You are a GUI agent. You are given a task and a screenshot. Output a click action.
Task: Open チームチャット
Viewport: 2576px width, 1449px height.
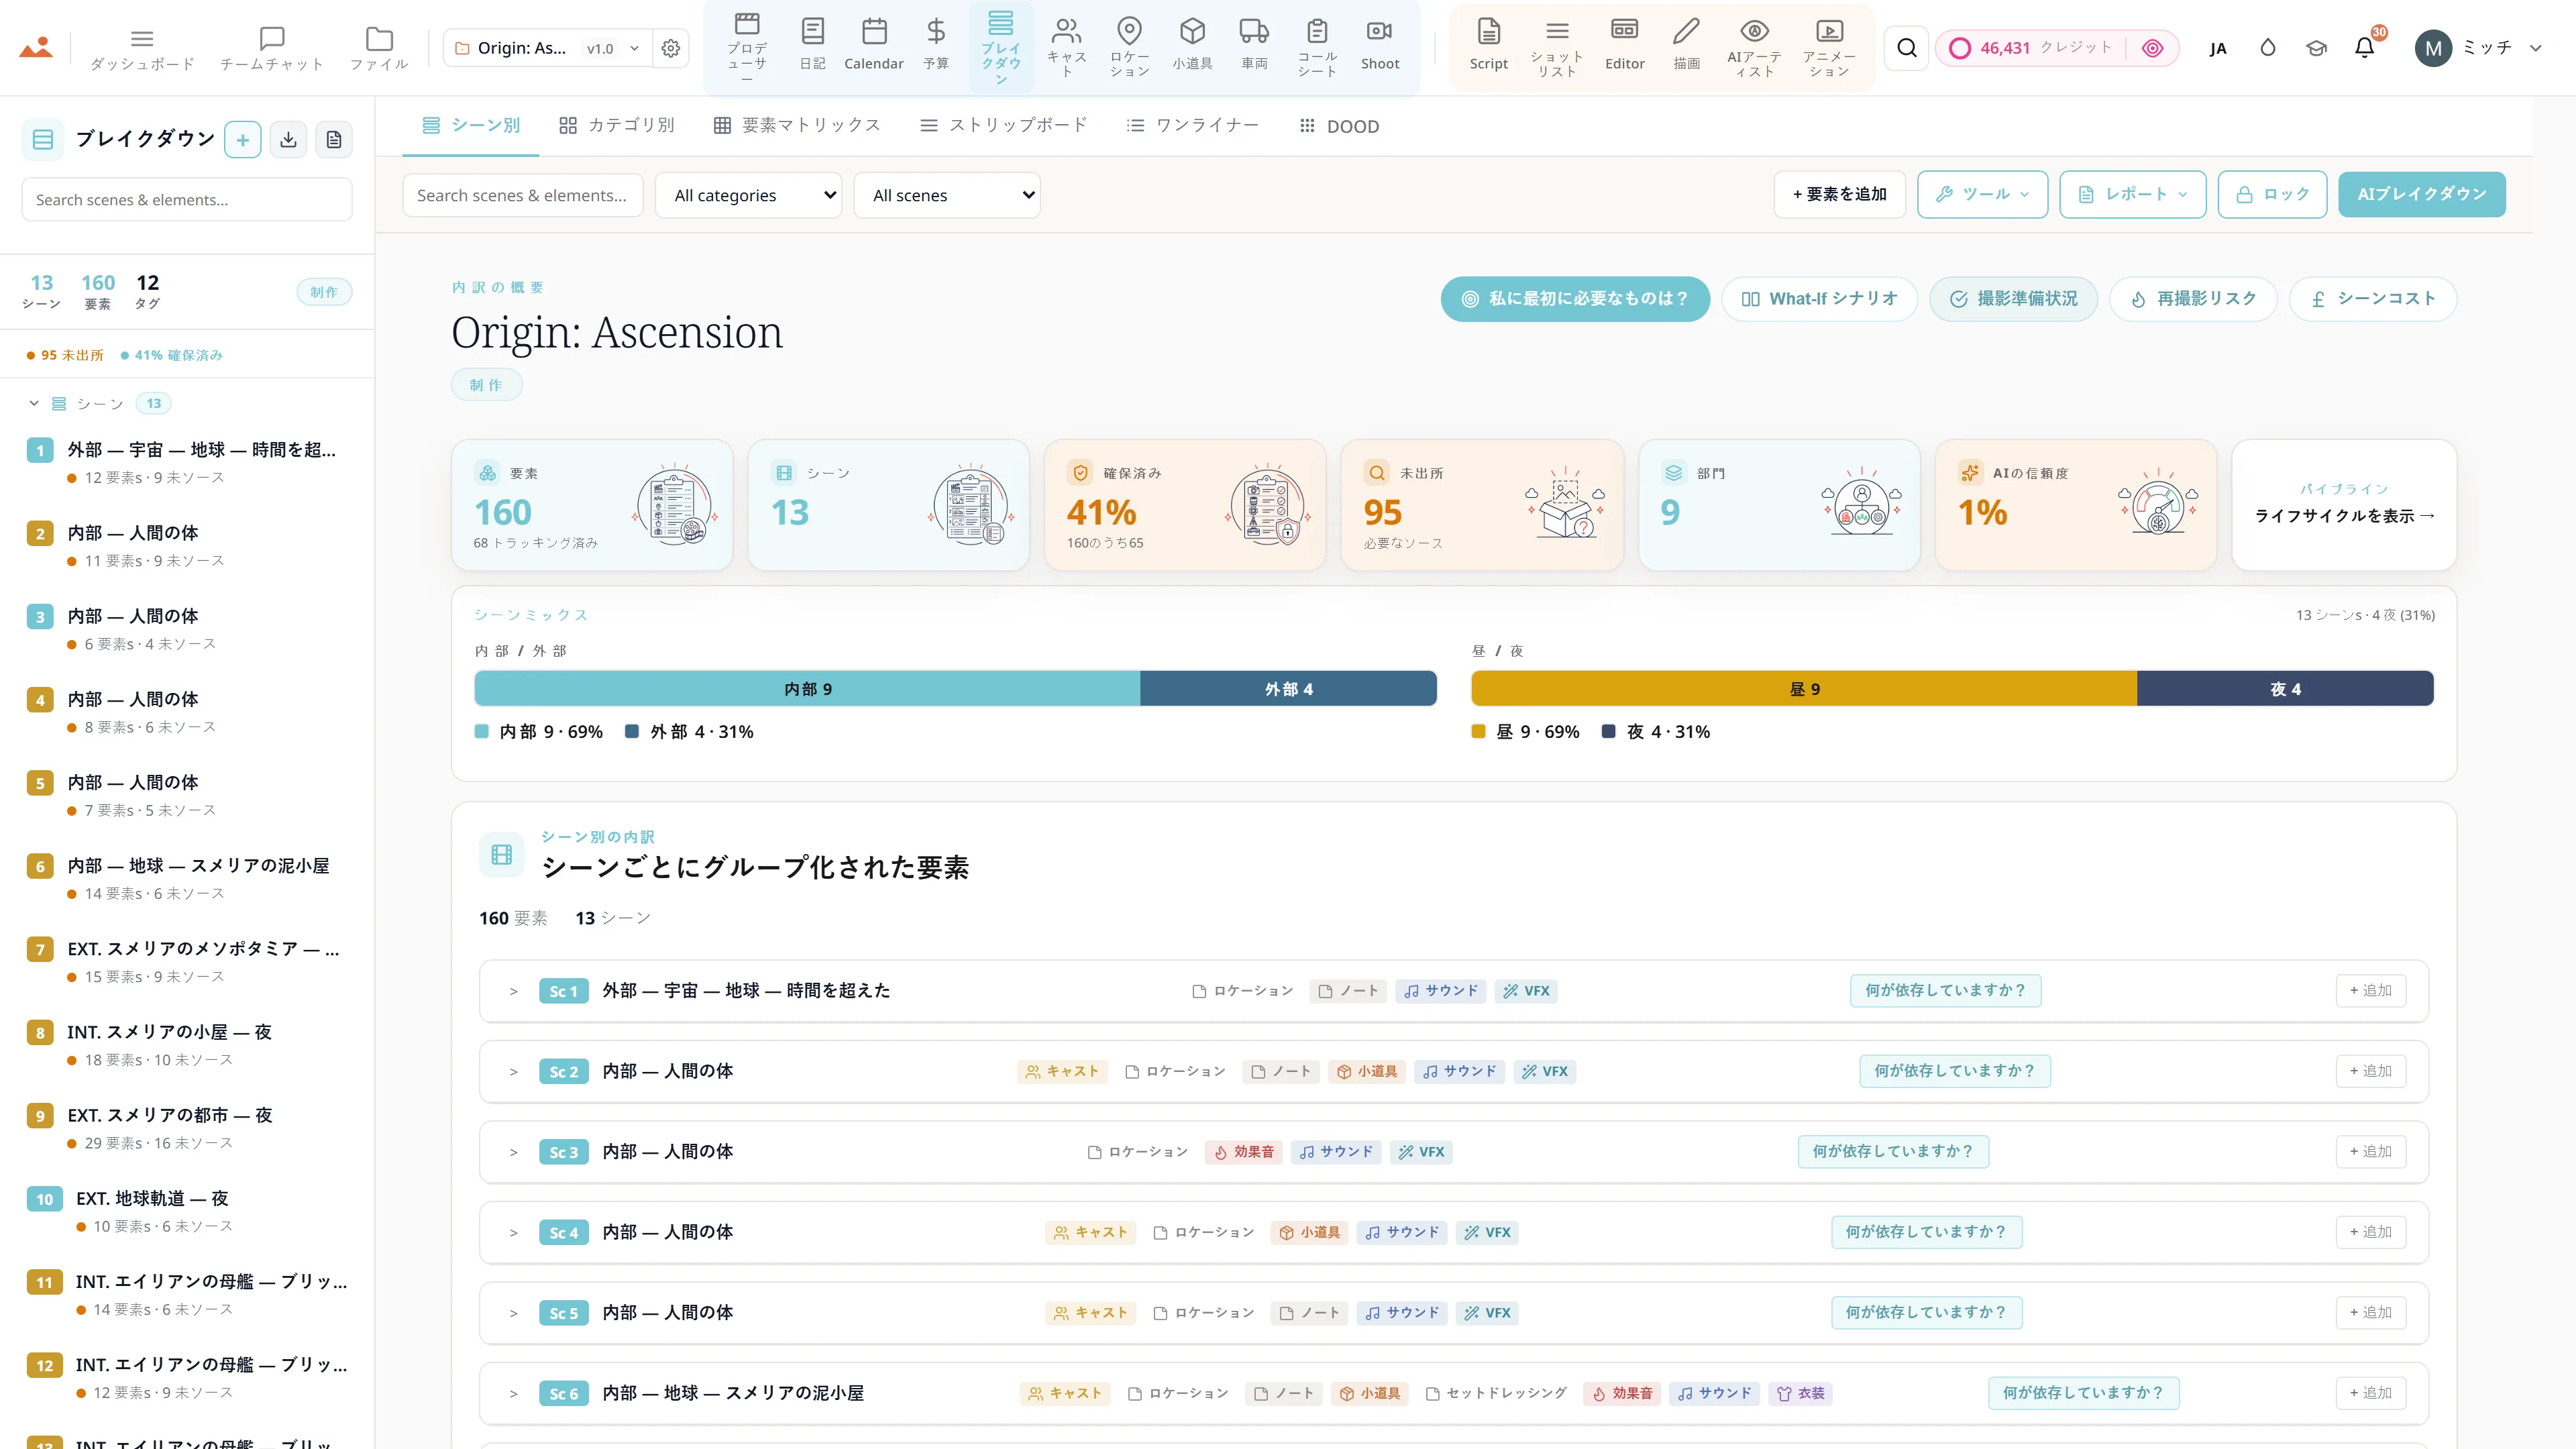pyautogui.click(x=272, y=47)
